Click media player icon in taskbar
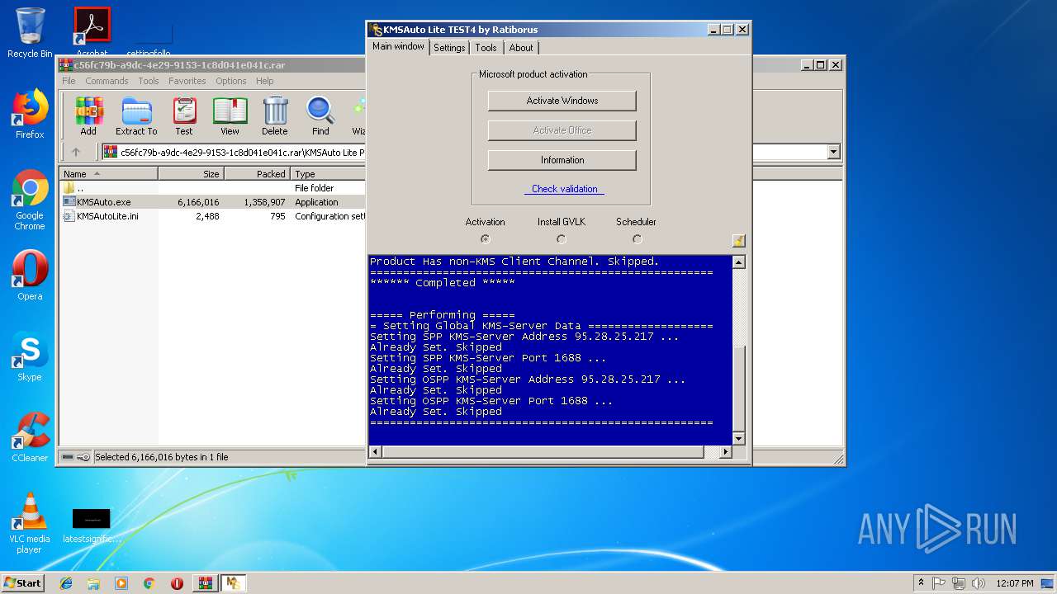The height and width of the screenshot is (594, 1057). [121, 583]
